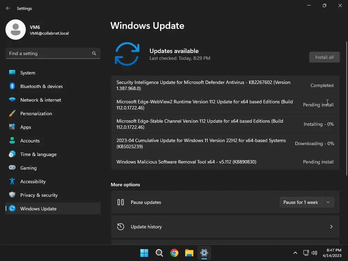
Task: Click the Pause updates label
Action: [x=146, y=202]
